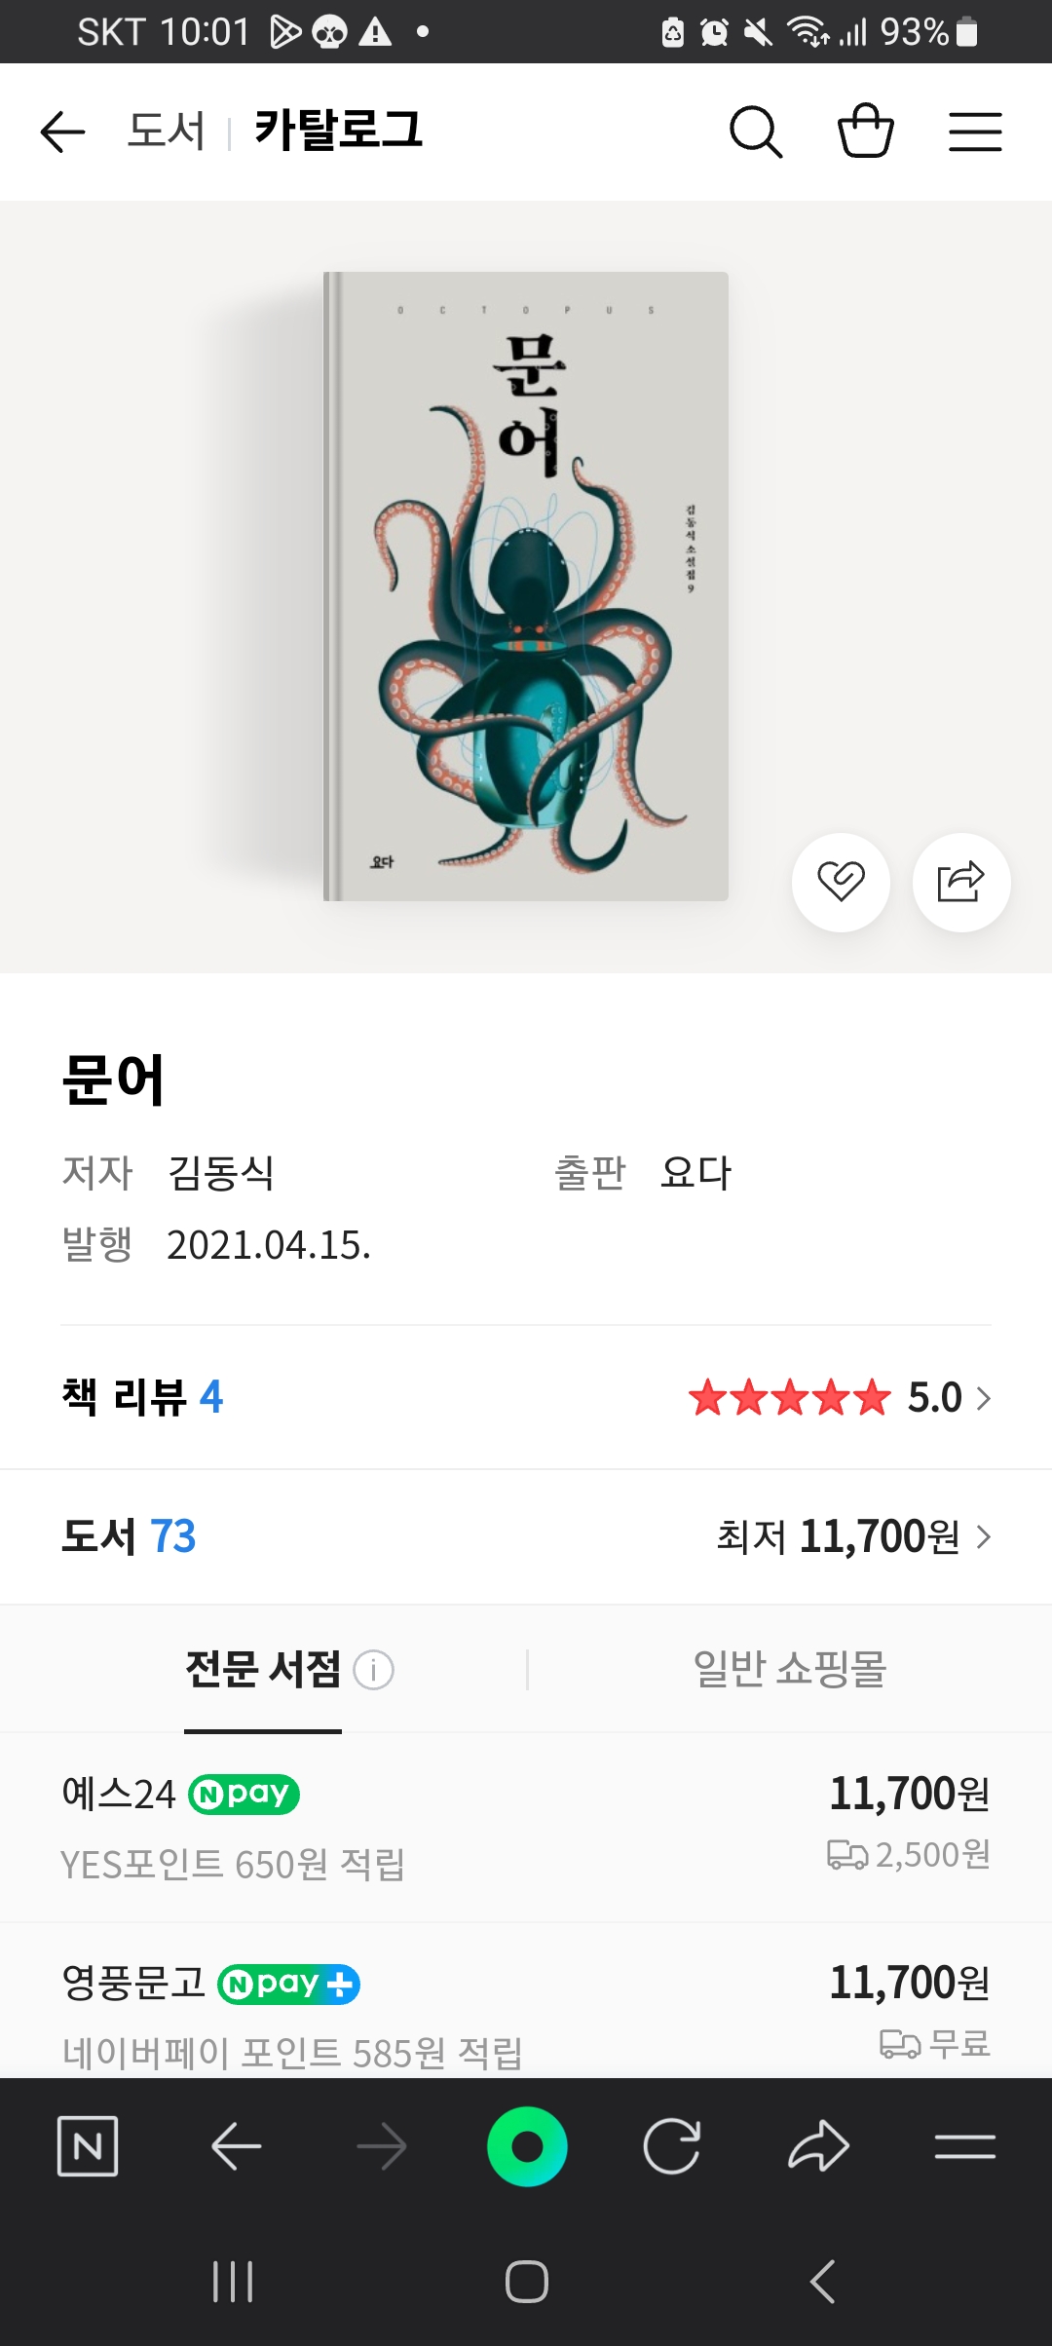Open the shopping basket
The image size is (1052, 2346).
pos(866,132)
